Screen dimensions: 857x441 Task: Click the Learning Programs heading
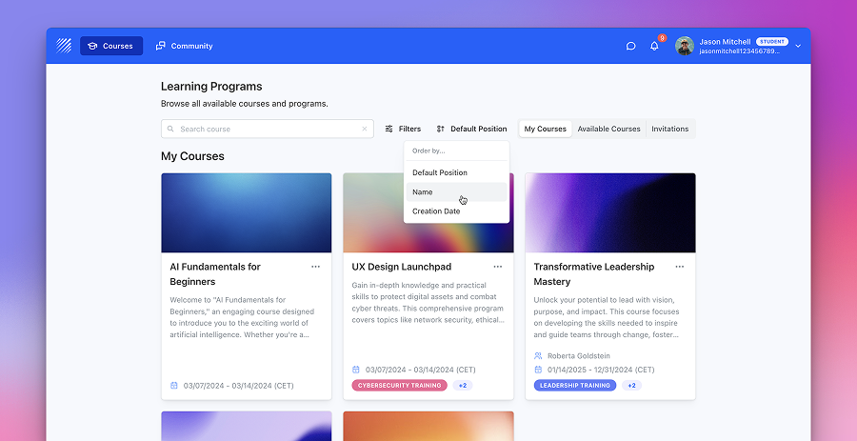[x=211, y=87]
